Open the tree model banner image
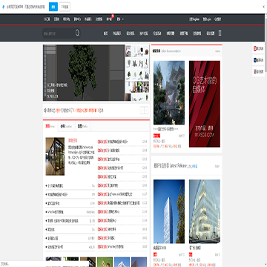The image size is (267, 267). tap(84, 73)
